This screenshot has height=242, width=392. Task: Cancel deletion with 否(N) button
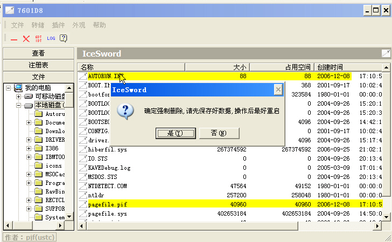[x=219, y=133]
